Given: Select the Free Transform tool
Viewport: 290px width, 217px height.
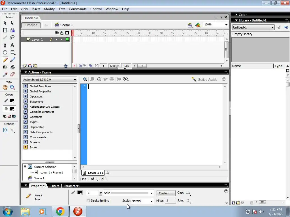Looking at the screenshot, I should pyautogui.click(x=5, y=30).
